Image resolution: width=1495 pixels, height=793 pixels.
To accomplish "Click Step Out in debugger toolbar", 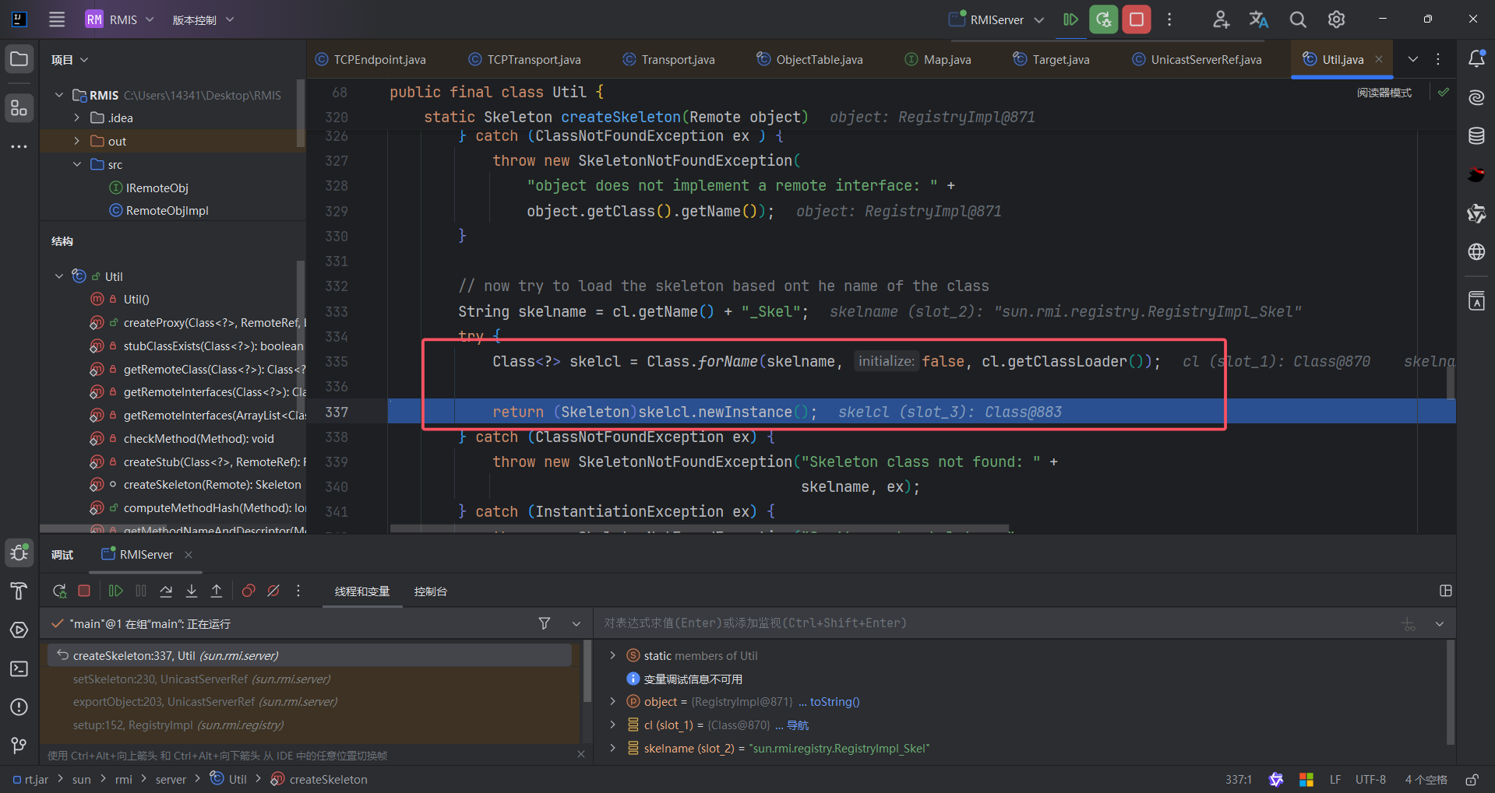I will tap(217, 591).
